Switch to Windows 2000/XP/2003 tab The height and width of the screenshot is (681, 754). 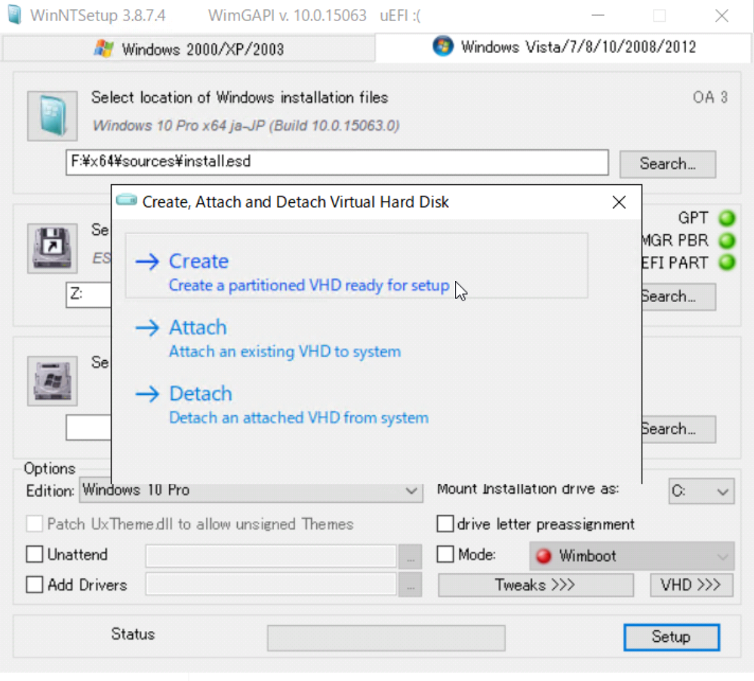pyautogui.click(x=189, y=49)
